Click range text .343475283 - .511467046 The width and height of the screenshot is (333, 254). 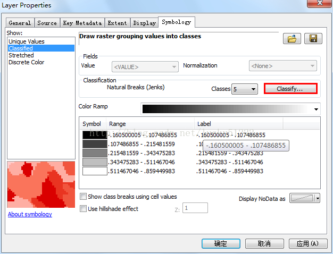[x=141, y=162]
